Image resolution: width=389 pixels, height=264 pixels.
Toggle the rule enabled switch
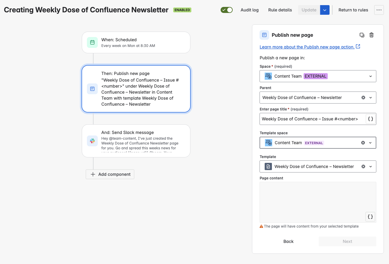pyautogui.click(x=227, y=10)
